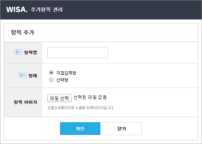Select the 직접입력형 radio button
Image resolution: width=202 pixels, height=144 pixels.
[x=51, y=73]
